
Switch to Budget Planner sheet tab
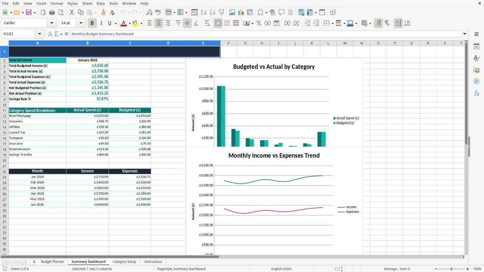(52, 262)
